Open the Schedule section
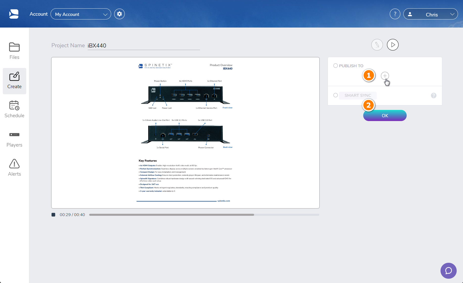The height and width of the screenshot is (283, 463). (x=14, y=109)
